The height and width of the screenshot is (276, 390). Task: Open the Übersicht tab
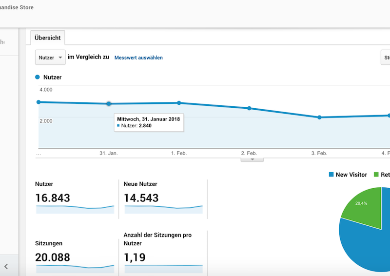[x=48, y=38]
